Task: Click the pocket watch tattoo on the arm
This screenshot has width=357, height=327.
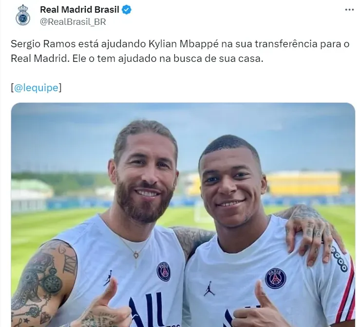Action: 52,284
